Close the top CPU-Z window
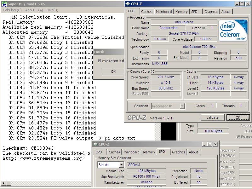 [x=248, y=4]
